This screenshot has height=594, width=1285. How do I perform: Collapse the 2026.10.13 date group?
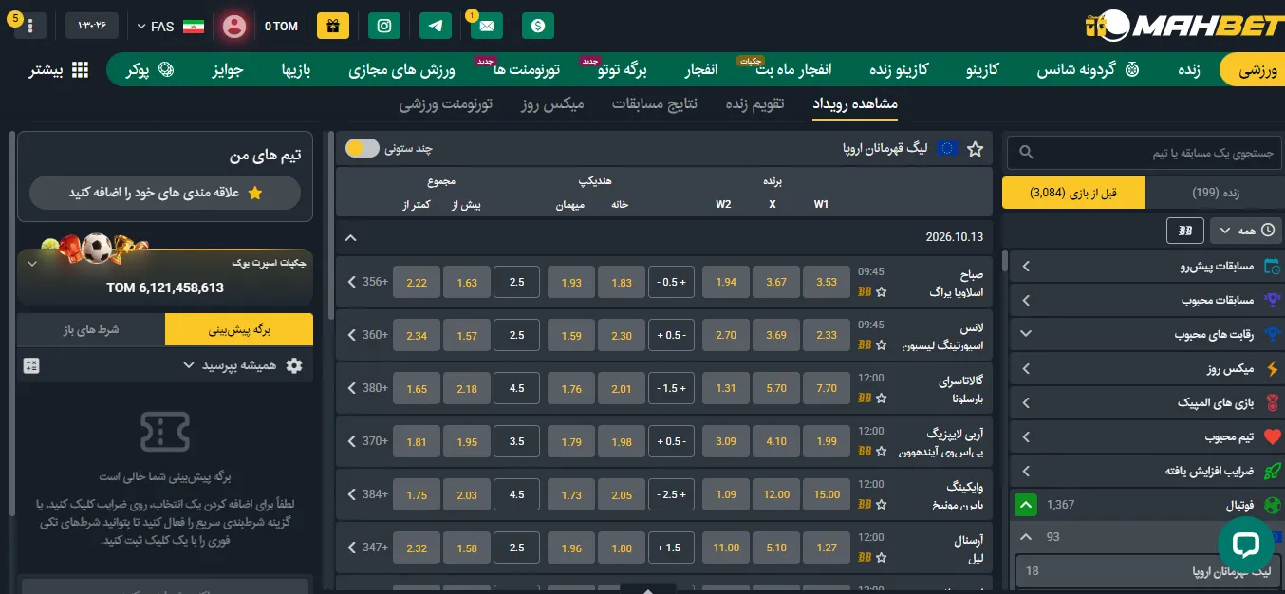pyautogui.click(x=350, y=237)
